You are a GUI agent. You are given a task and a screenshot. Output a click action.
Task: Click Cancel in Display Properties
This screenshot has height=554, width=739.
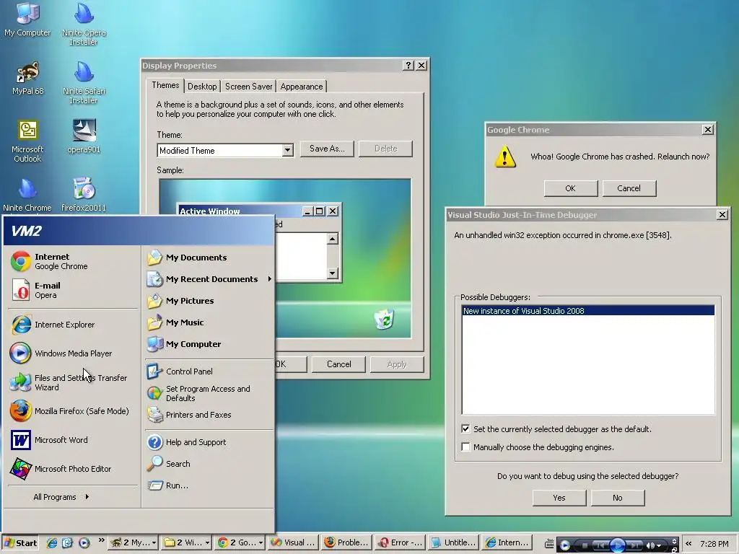click(339, 364)
